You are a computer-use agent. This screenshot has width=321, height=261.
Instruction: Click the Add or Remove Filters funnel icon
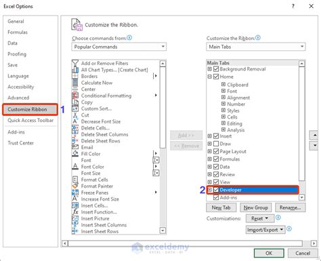75,63
